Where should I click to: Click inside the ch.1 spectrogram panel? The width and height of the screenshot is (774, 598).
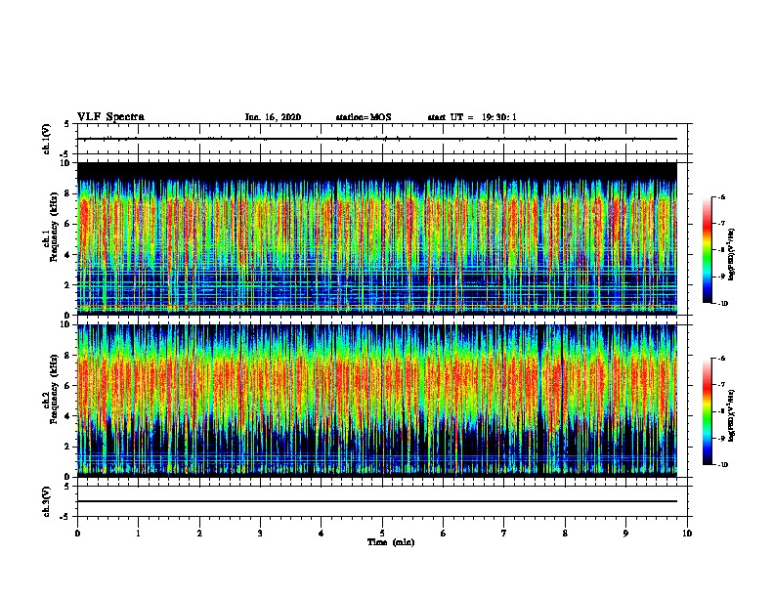tap(377, 238)
